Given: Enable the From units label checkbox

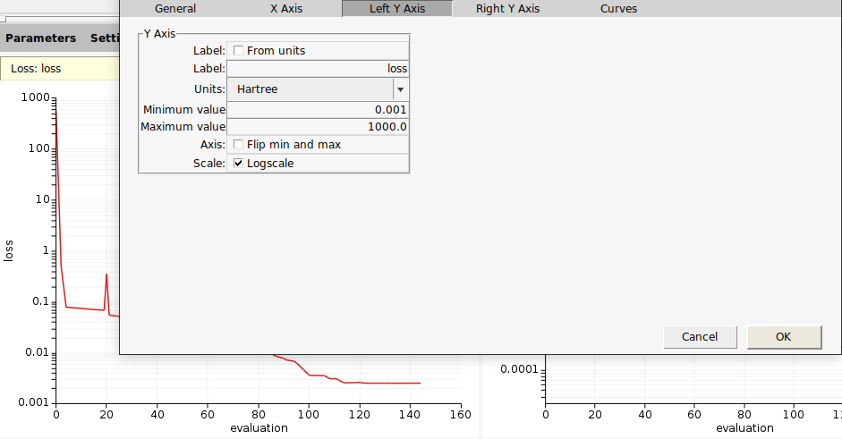Looking at the screenshot, I should (238, 51).
